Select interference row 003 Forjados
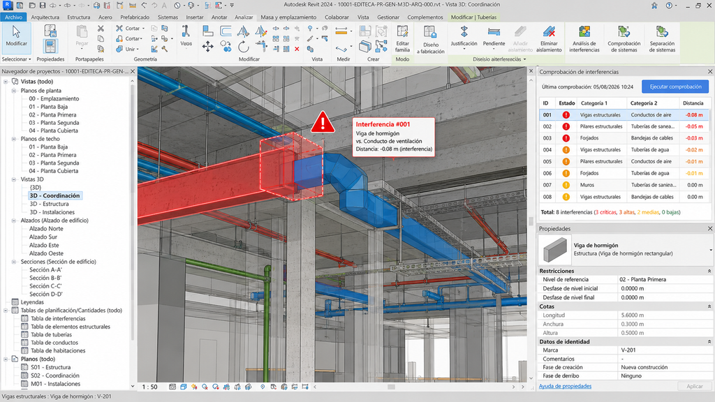The image size is (715, 402). [x=624, y=138]
